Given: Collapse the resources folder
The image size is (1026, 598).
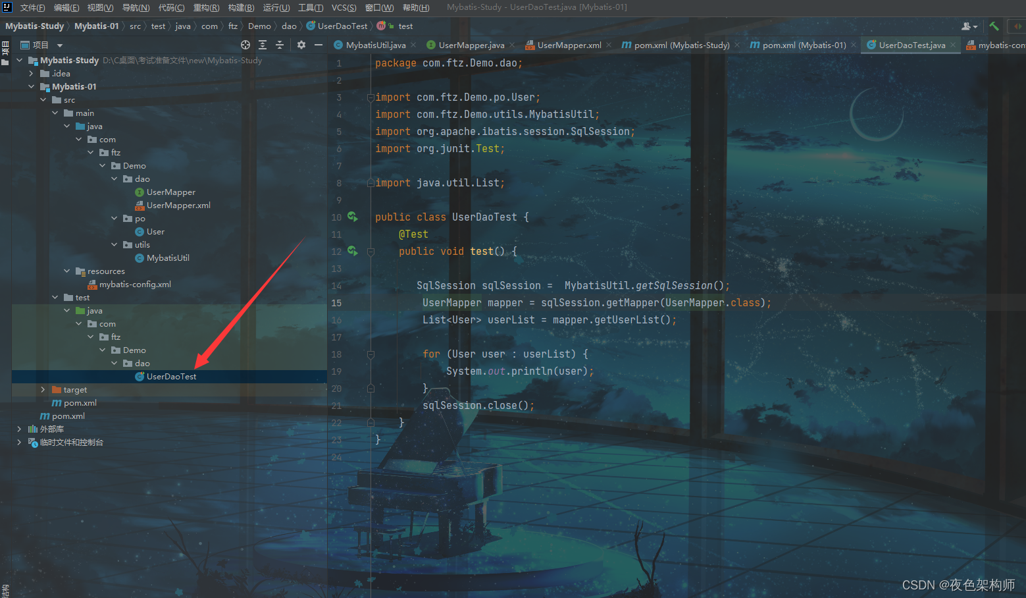Looking at the screenshot, I should pos(66,271).
